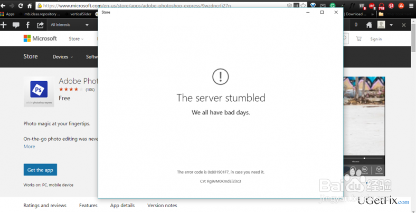This screenshot has height=213, width=416.
Task: Click the app screenshot preview image
Action: coord(364,127)
